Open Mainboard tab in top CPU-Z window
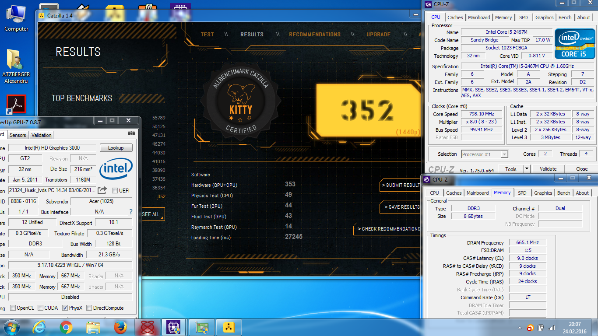Viewport: 598px width, 336px height. pos(479,17)
